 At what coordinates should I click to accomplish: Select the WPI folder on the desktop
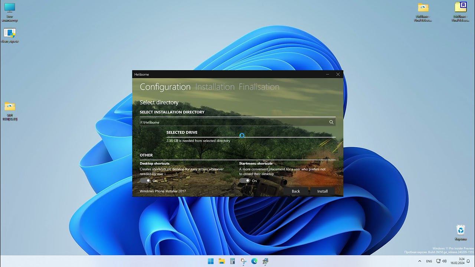point(10,111)
